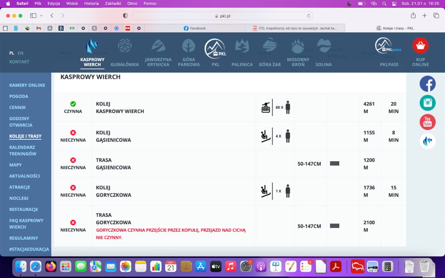Select the Gubałówka resort icon
This screenshot has width=445, height=278.
click(125, 46)
